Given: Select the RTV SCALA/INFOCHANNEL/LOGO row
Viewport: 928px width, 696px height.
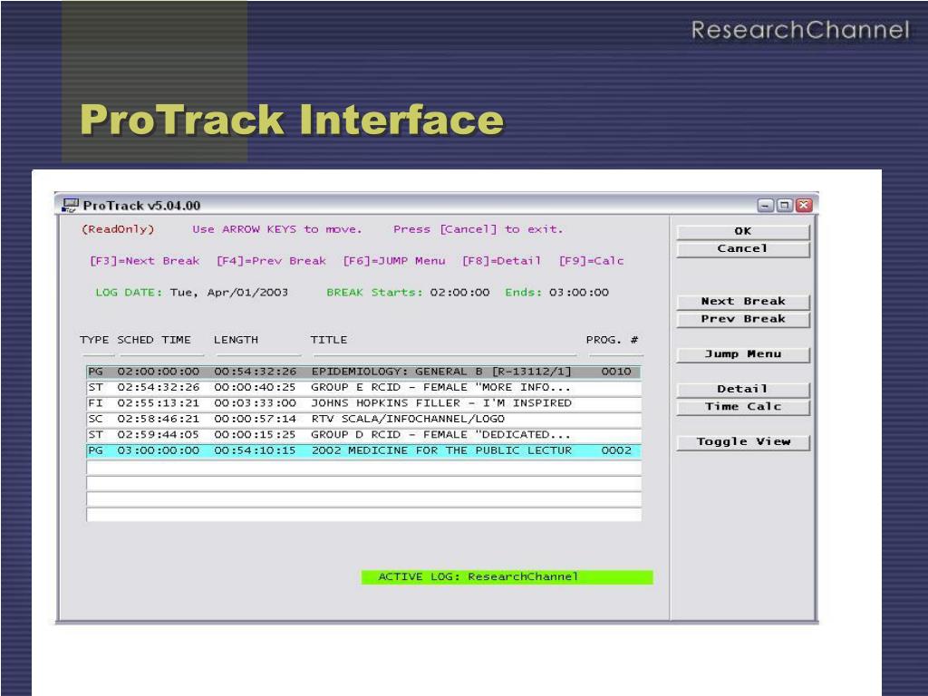Looking at the screenshot, I should (363, 420).
